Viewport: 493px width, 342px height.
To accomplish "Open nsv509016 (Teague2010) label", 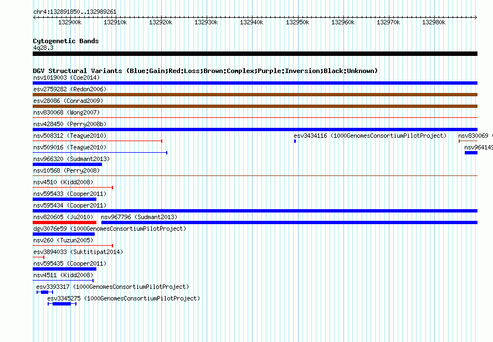I will tap(70, 147).
